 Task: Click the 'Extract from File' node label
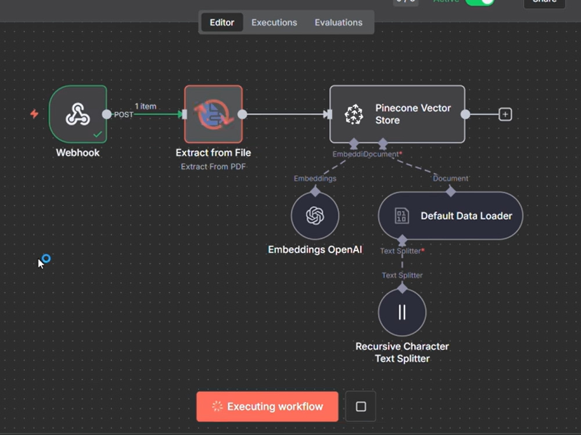(x=213, y=153)
